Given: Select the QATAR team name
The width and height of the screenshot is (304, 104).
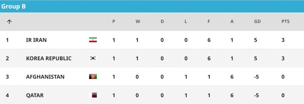Looking at the screenshot, I should 35,95.
